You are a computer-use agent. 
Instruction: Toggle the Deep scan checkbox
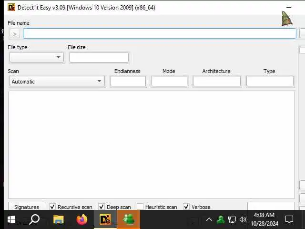102,207
